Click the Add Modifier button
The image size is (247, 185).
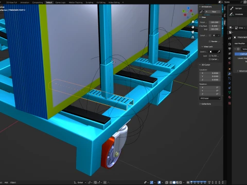pos(240,44)
